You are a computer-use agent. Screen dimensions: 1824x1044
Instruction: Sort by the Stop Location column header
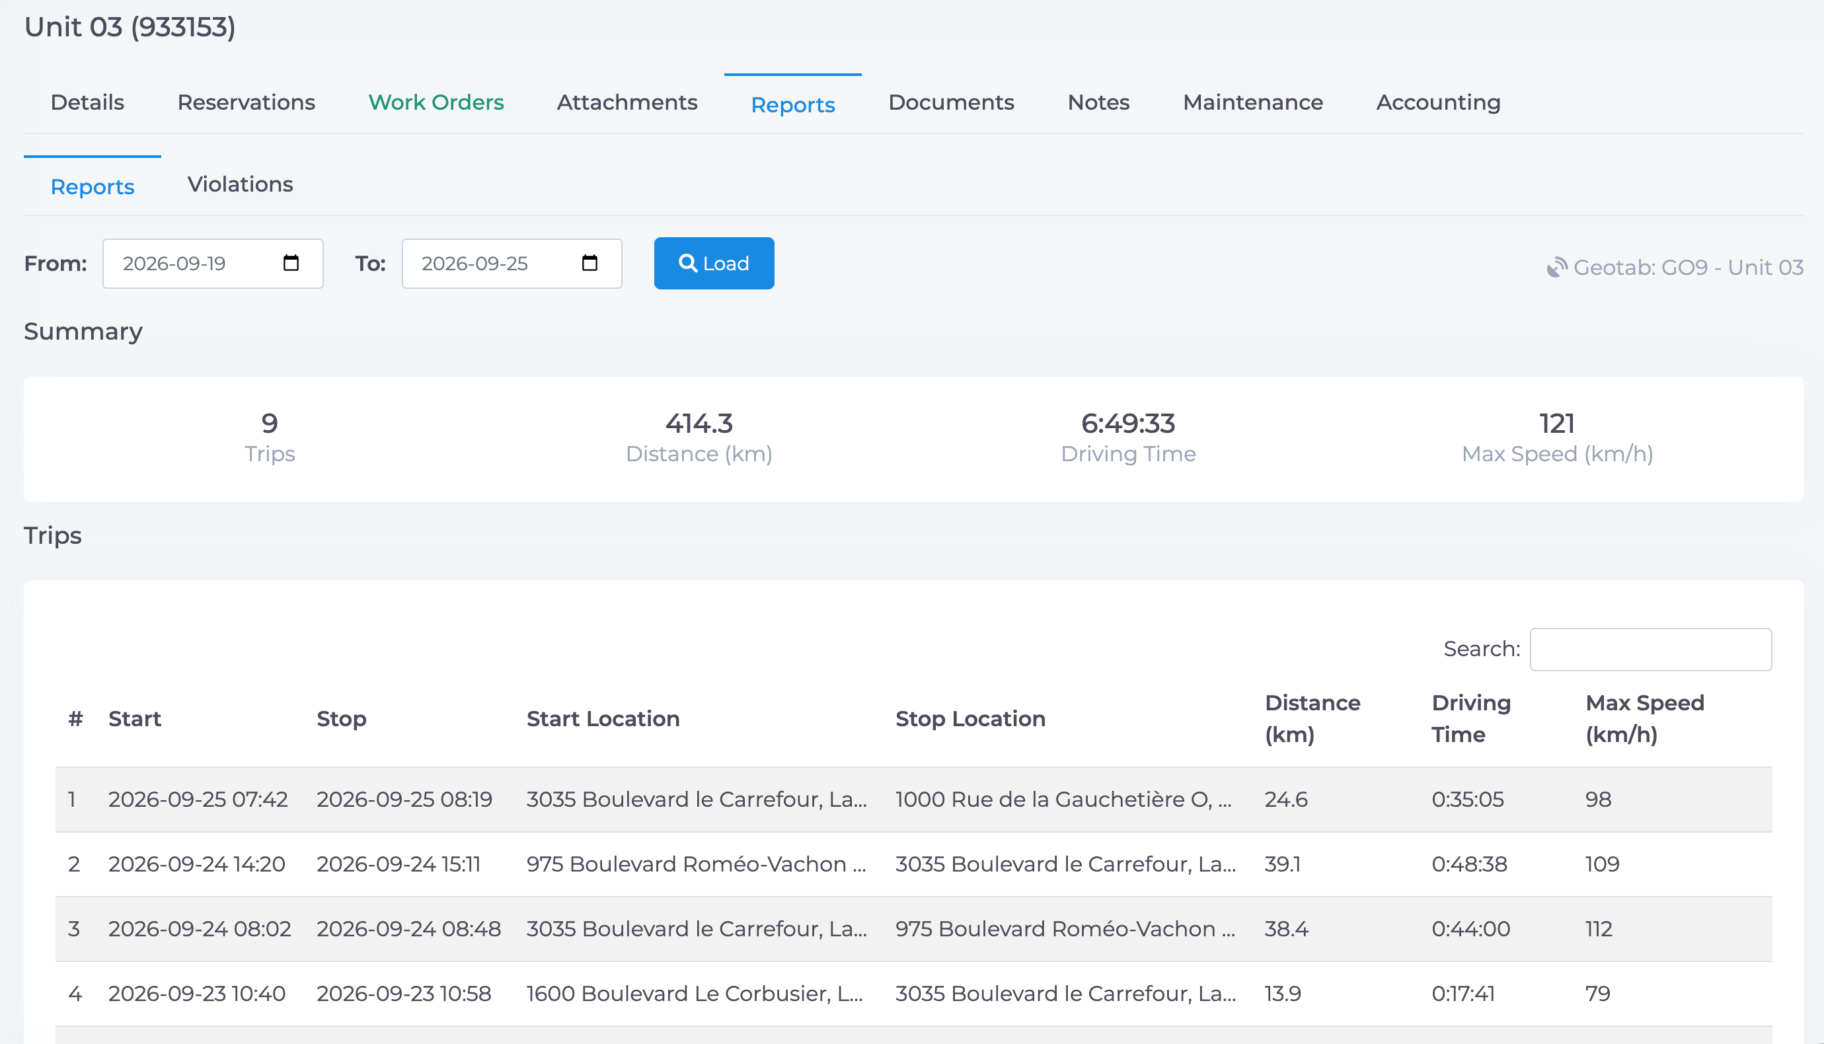pos(970,718)
